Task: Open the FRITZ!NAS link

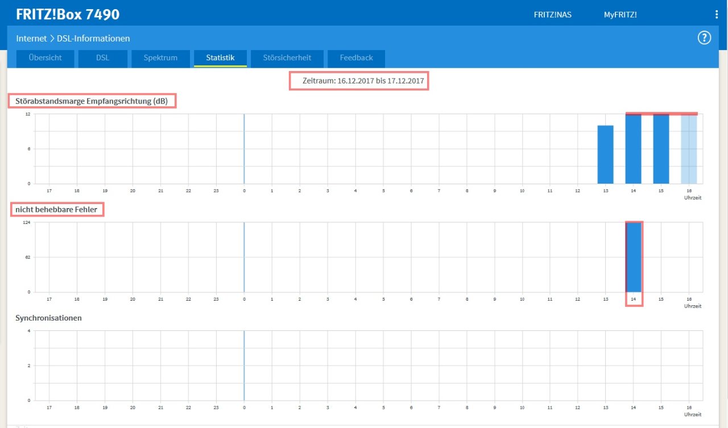Action: 552,15
